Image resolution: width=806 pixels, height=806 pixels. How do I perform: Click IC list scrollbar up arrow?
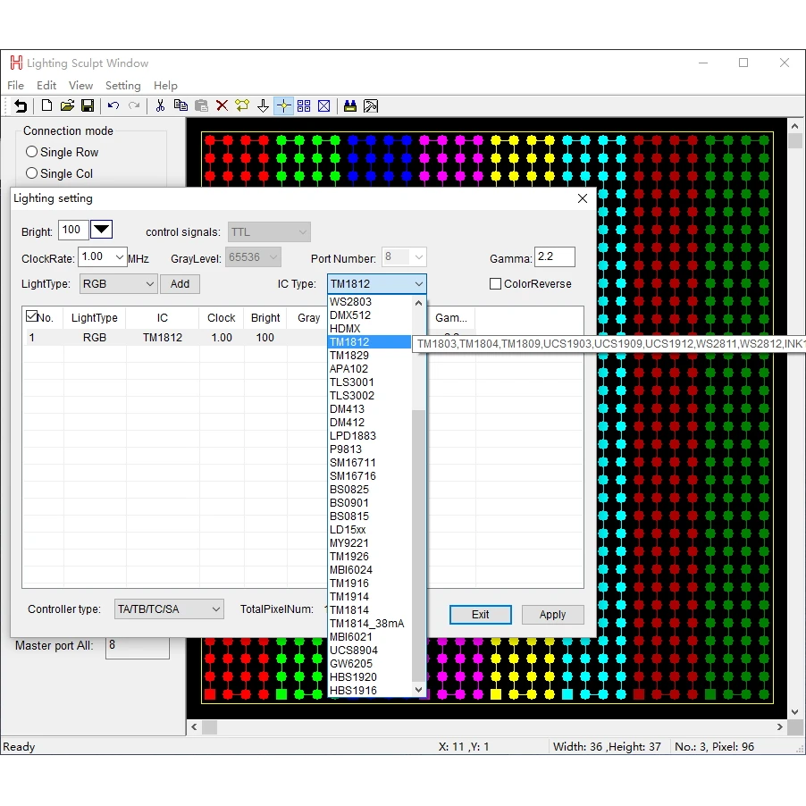pyautogui.click(x=418, y=303)
